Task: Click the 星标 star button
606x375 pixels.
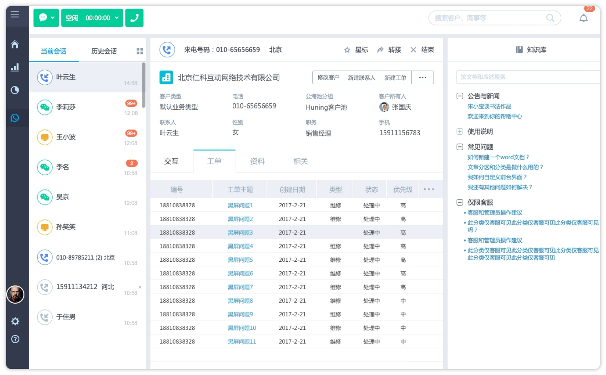Action: pos(356,50)
